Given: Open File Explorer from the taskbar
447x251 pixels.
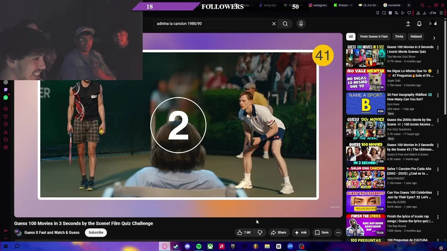Looking at the screenshot, I should 267,246.
